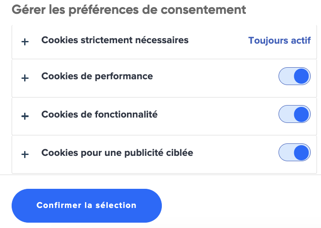
Task: Expand the Cookies de performance plus icon
Action: (x=25, y=78)
